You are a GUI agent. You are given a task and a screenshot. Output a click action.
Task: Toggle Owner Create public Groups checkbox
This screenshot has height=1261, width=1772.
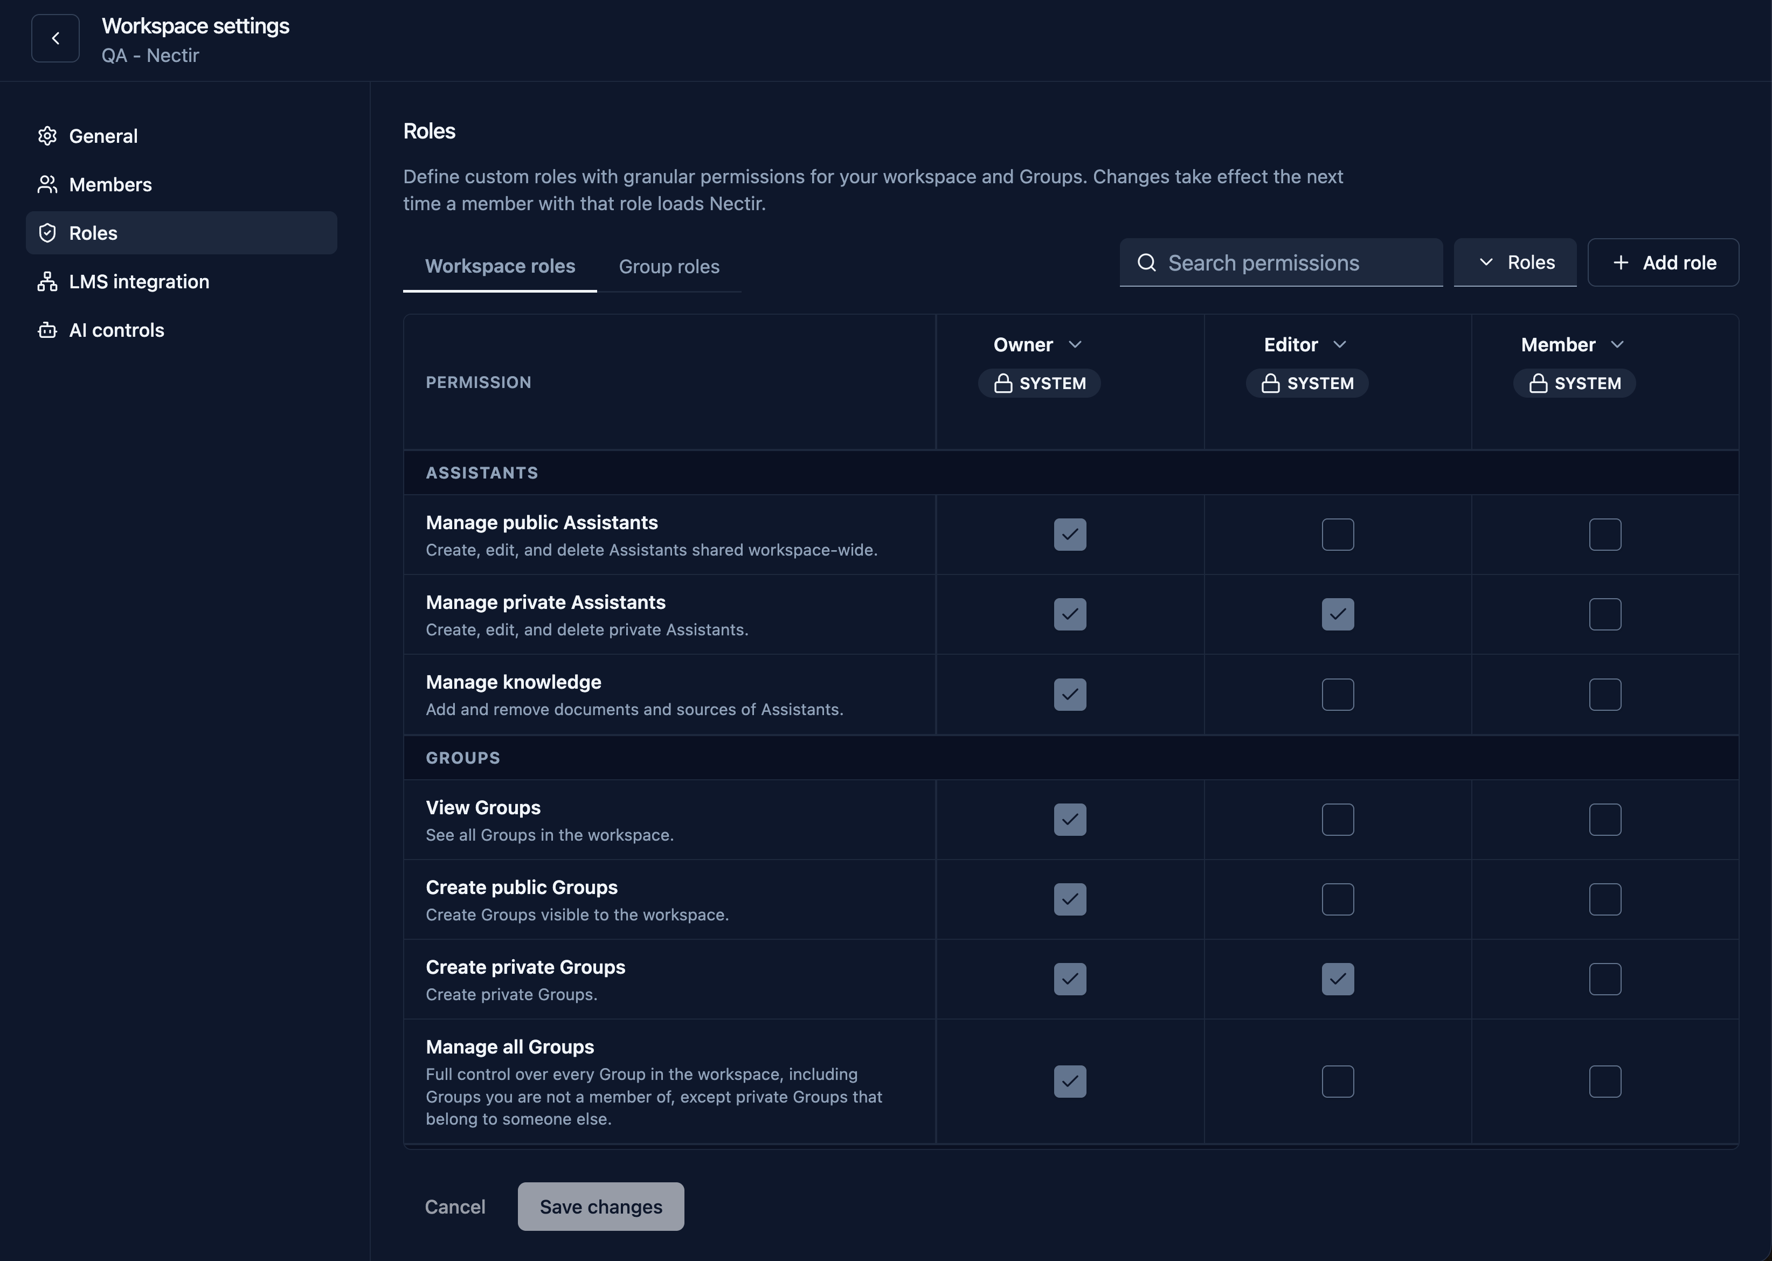(x=1070, y=899)
